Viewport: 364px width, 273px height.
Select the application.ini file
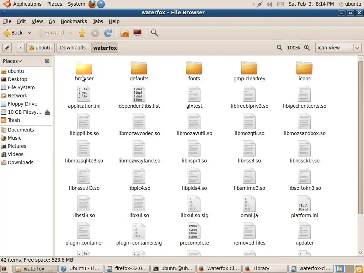pyautogui.click(x=84, y=97)
